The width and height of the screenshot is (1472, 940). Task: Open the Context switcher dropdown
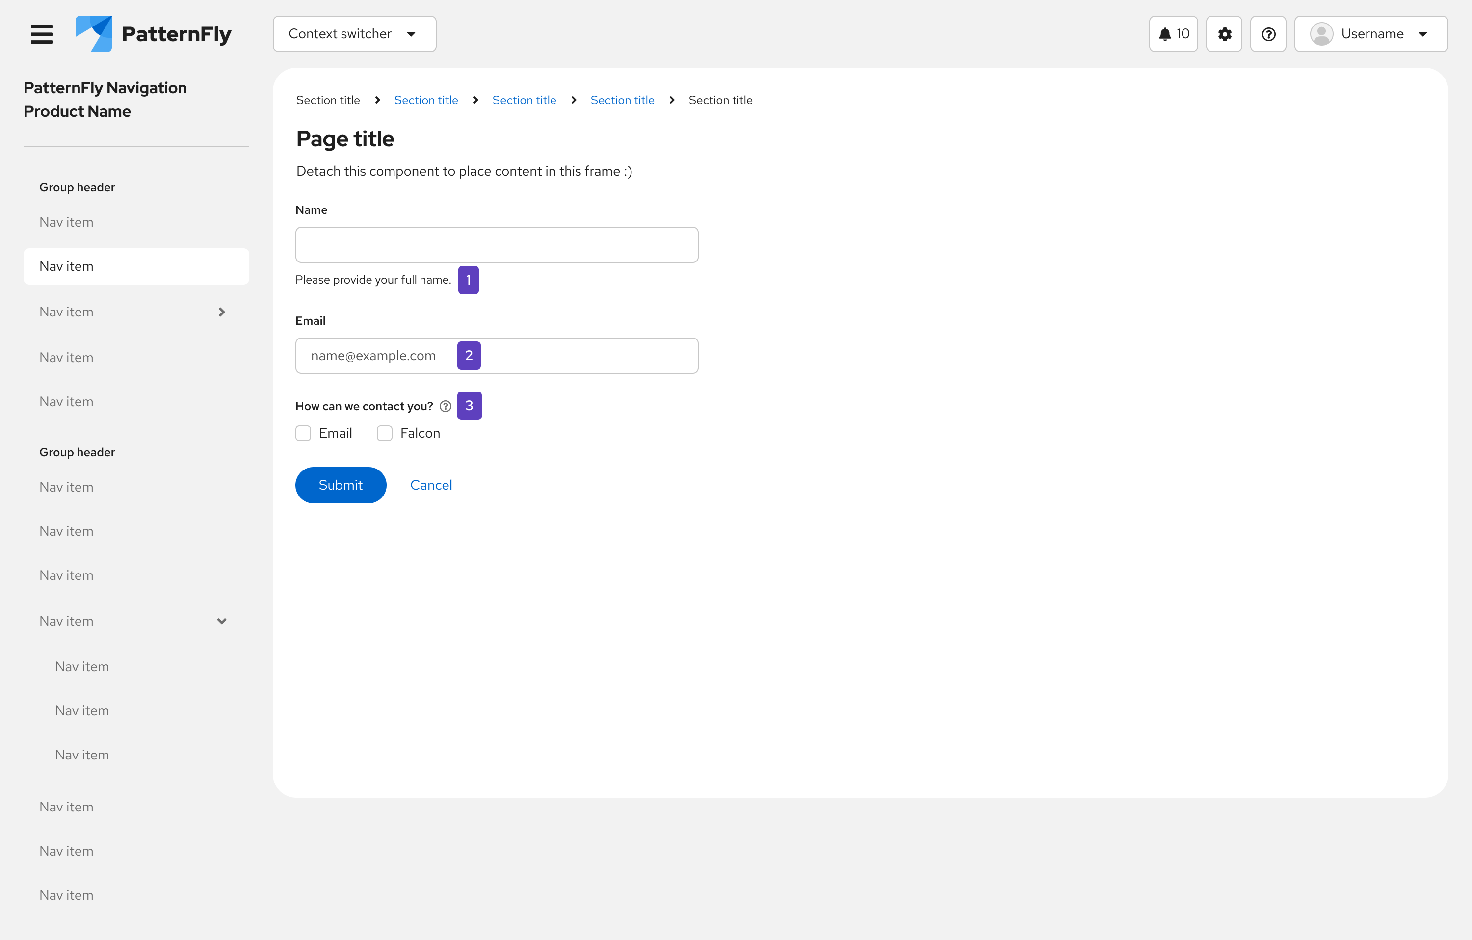pyautogui.click(x=354, y=34)
